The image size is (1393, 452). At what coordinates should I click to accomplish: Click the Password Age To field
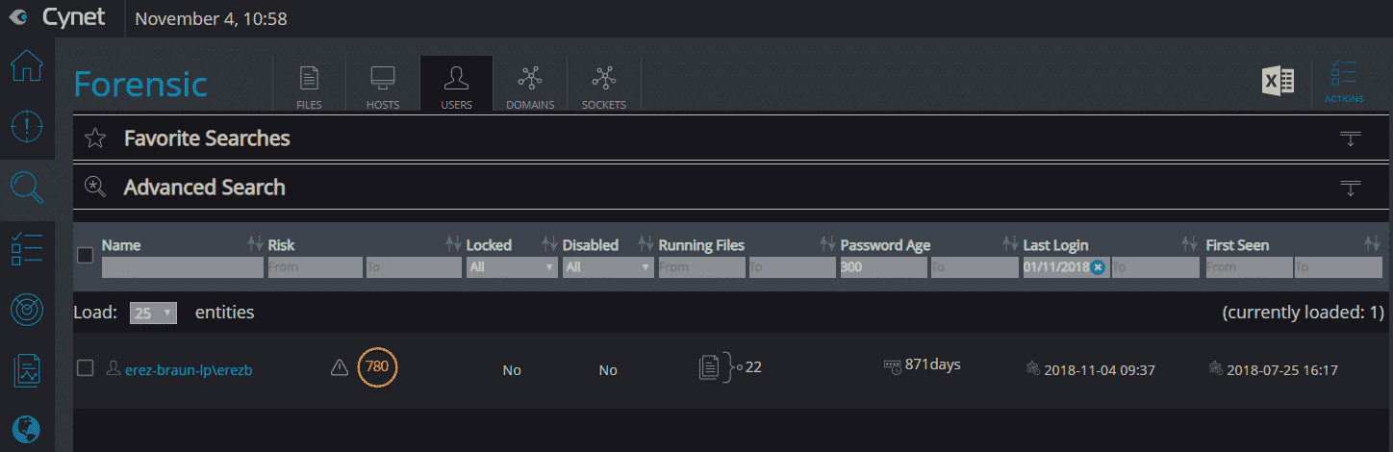pos(974,267)
